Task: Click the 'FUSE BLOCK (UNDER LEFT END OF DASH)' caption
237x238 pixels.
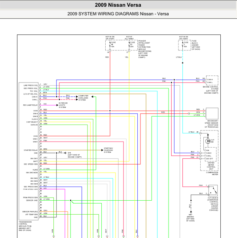Action: [x=196, y=45]
